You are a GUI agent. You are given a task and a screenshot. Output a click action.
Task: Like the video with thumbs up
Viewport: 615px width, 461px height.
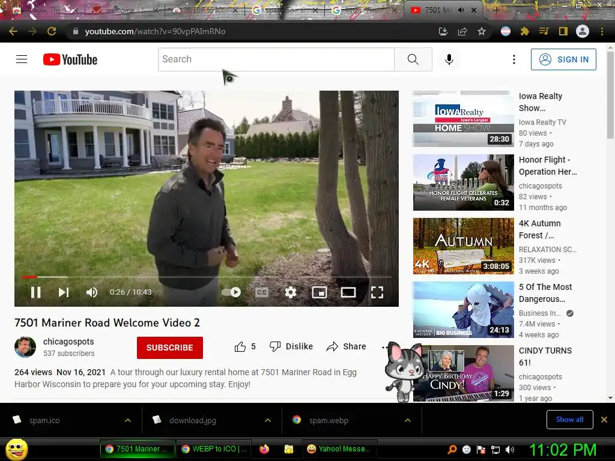pos(240,346)
